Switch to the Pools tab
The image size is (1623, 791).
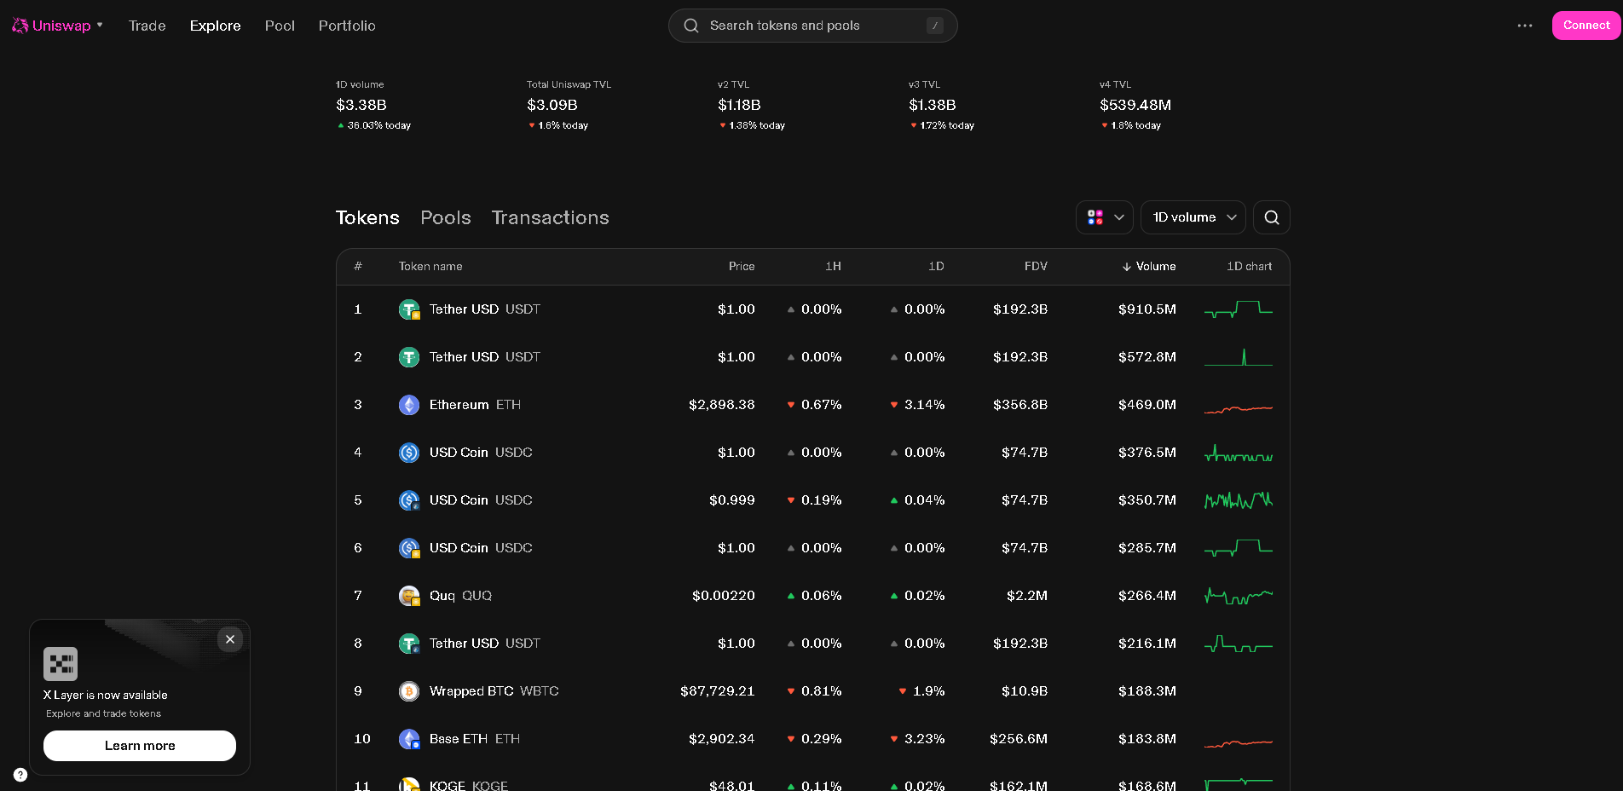(x=445, y=217)
